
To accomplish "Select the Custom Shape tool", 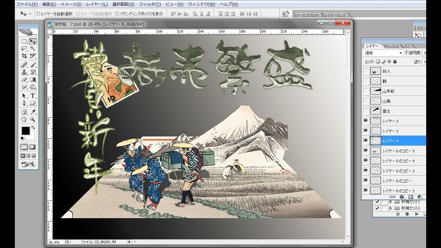I will (33, 103).
